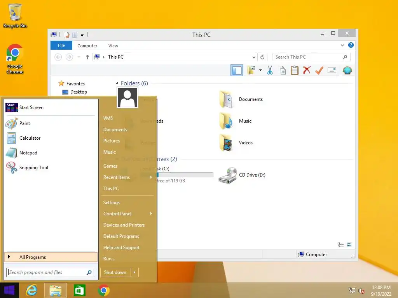Click the user account picture

tap(127, 97)
